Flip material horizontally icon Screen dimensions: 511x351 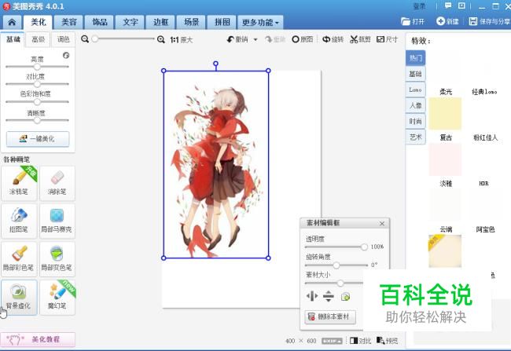(x=312, y=296)
